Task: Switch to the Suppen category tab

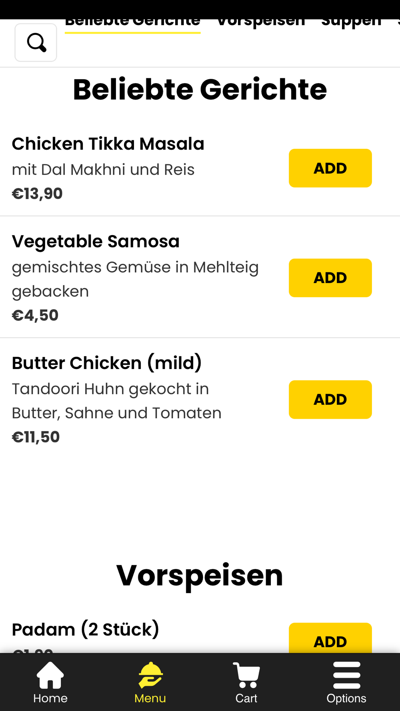Action: 351,23
